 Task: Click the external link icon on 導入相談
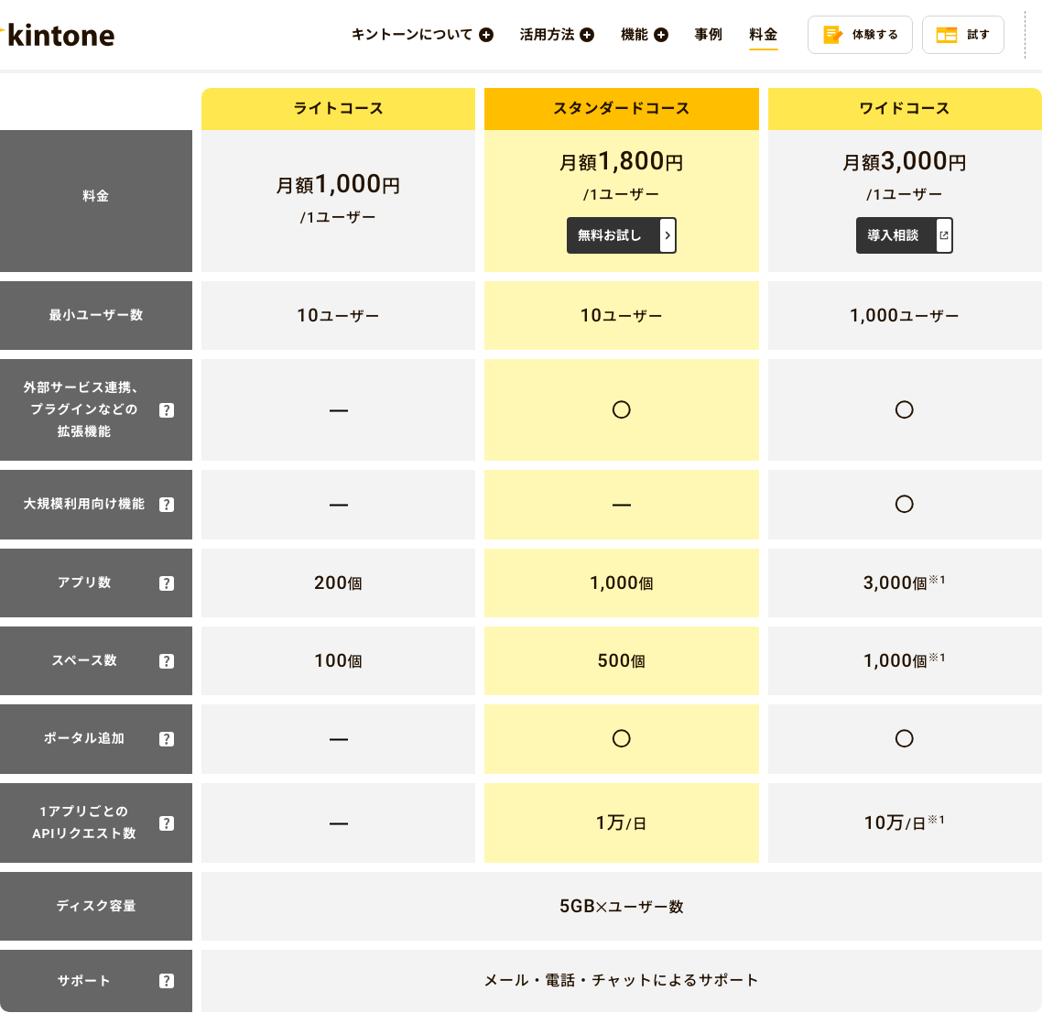click(944, 235)
